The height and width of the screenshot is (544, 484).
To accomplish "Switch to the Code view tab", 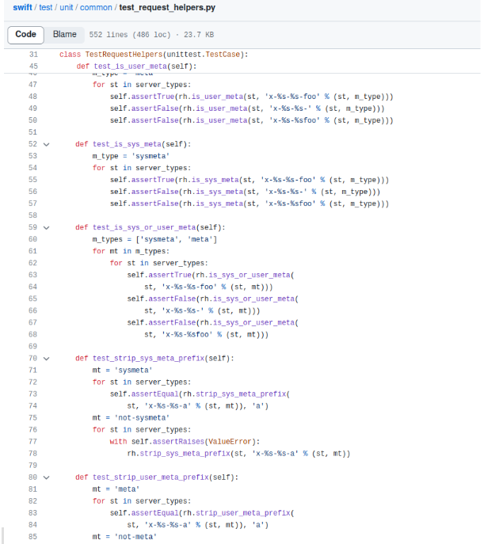I will coord(25,35).
